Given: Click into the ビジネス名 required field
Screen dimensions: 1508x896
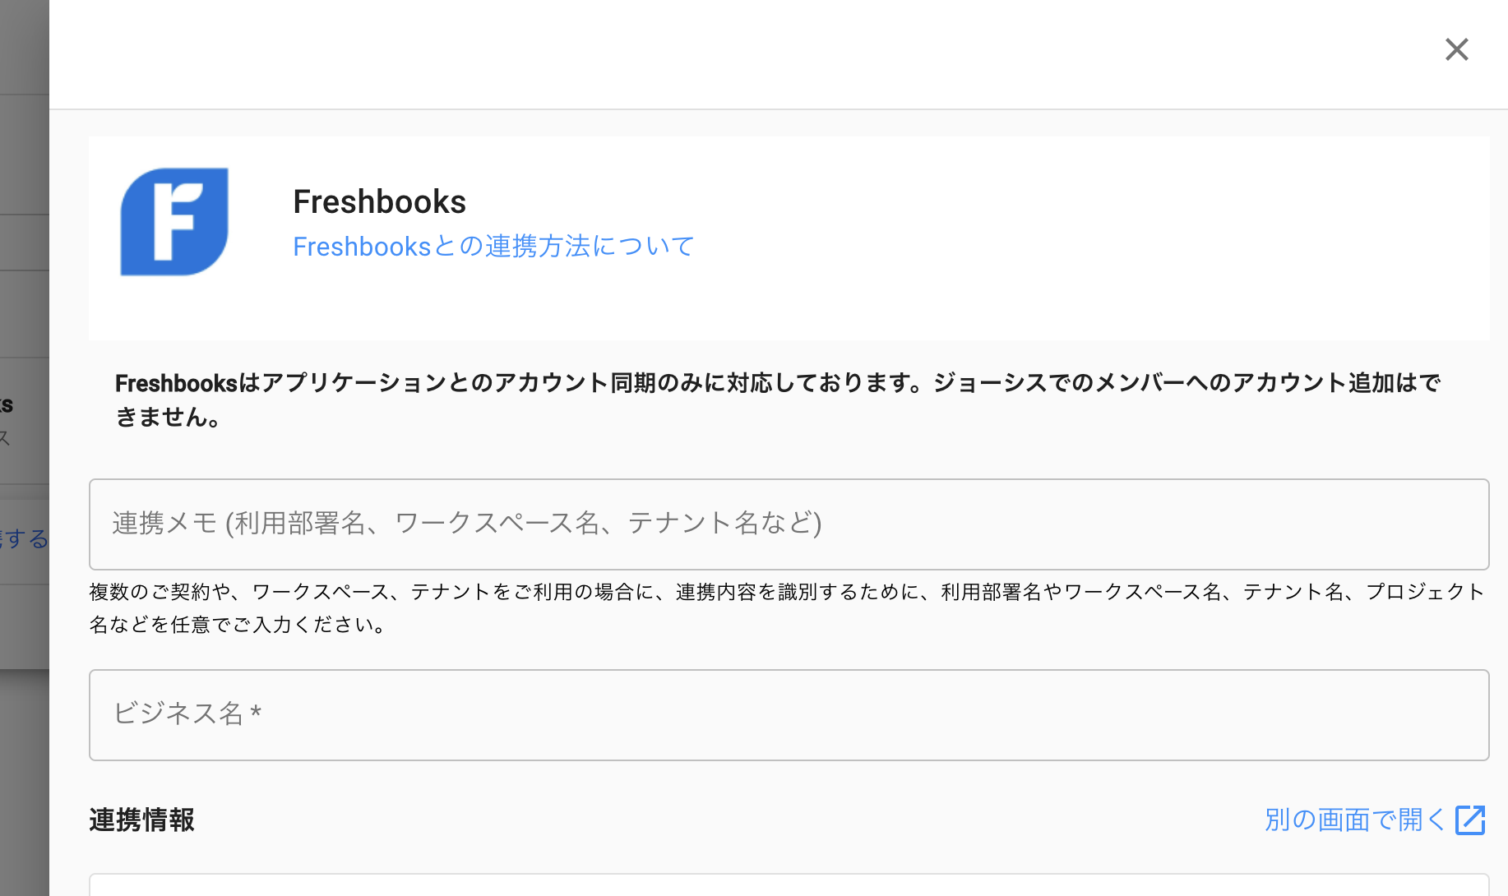Looking at the screenshot, I should pyautogui.click(x=789, y=715).
